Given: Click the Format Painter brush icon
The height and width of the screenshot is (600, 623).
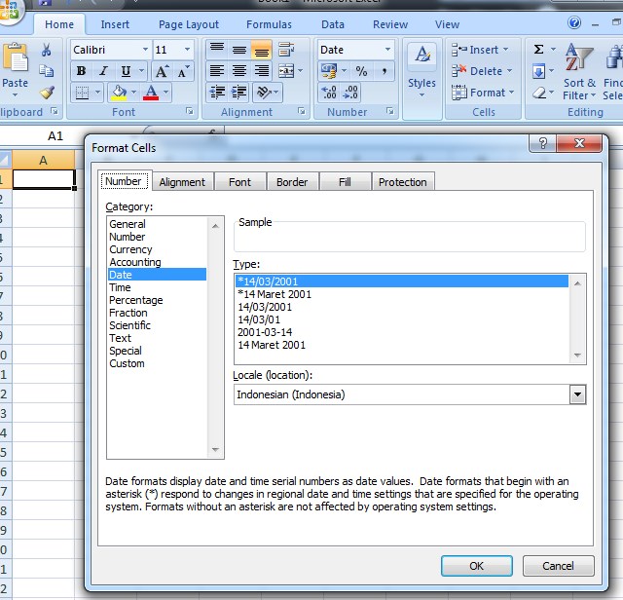Looking at the screenshot, I should 46,93.
